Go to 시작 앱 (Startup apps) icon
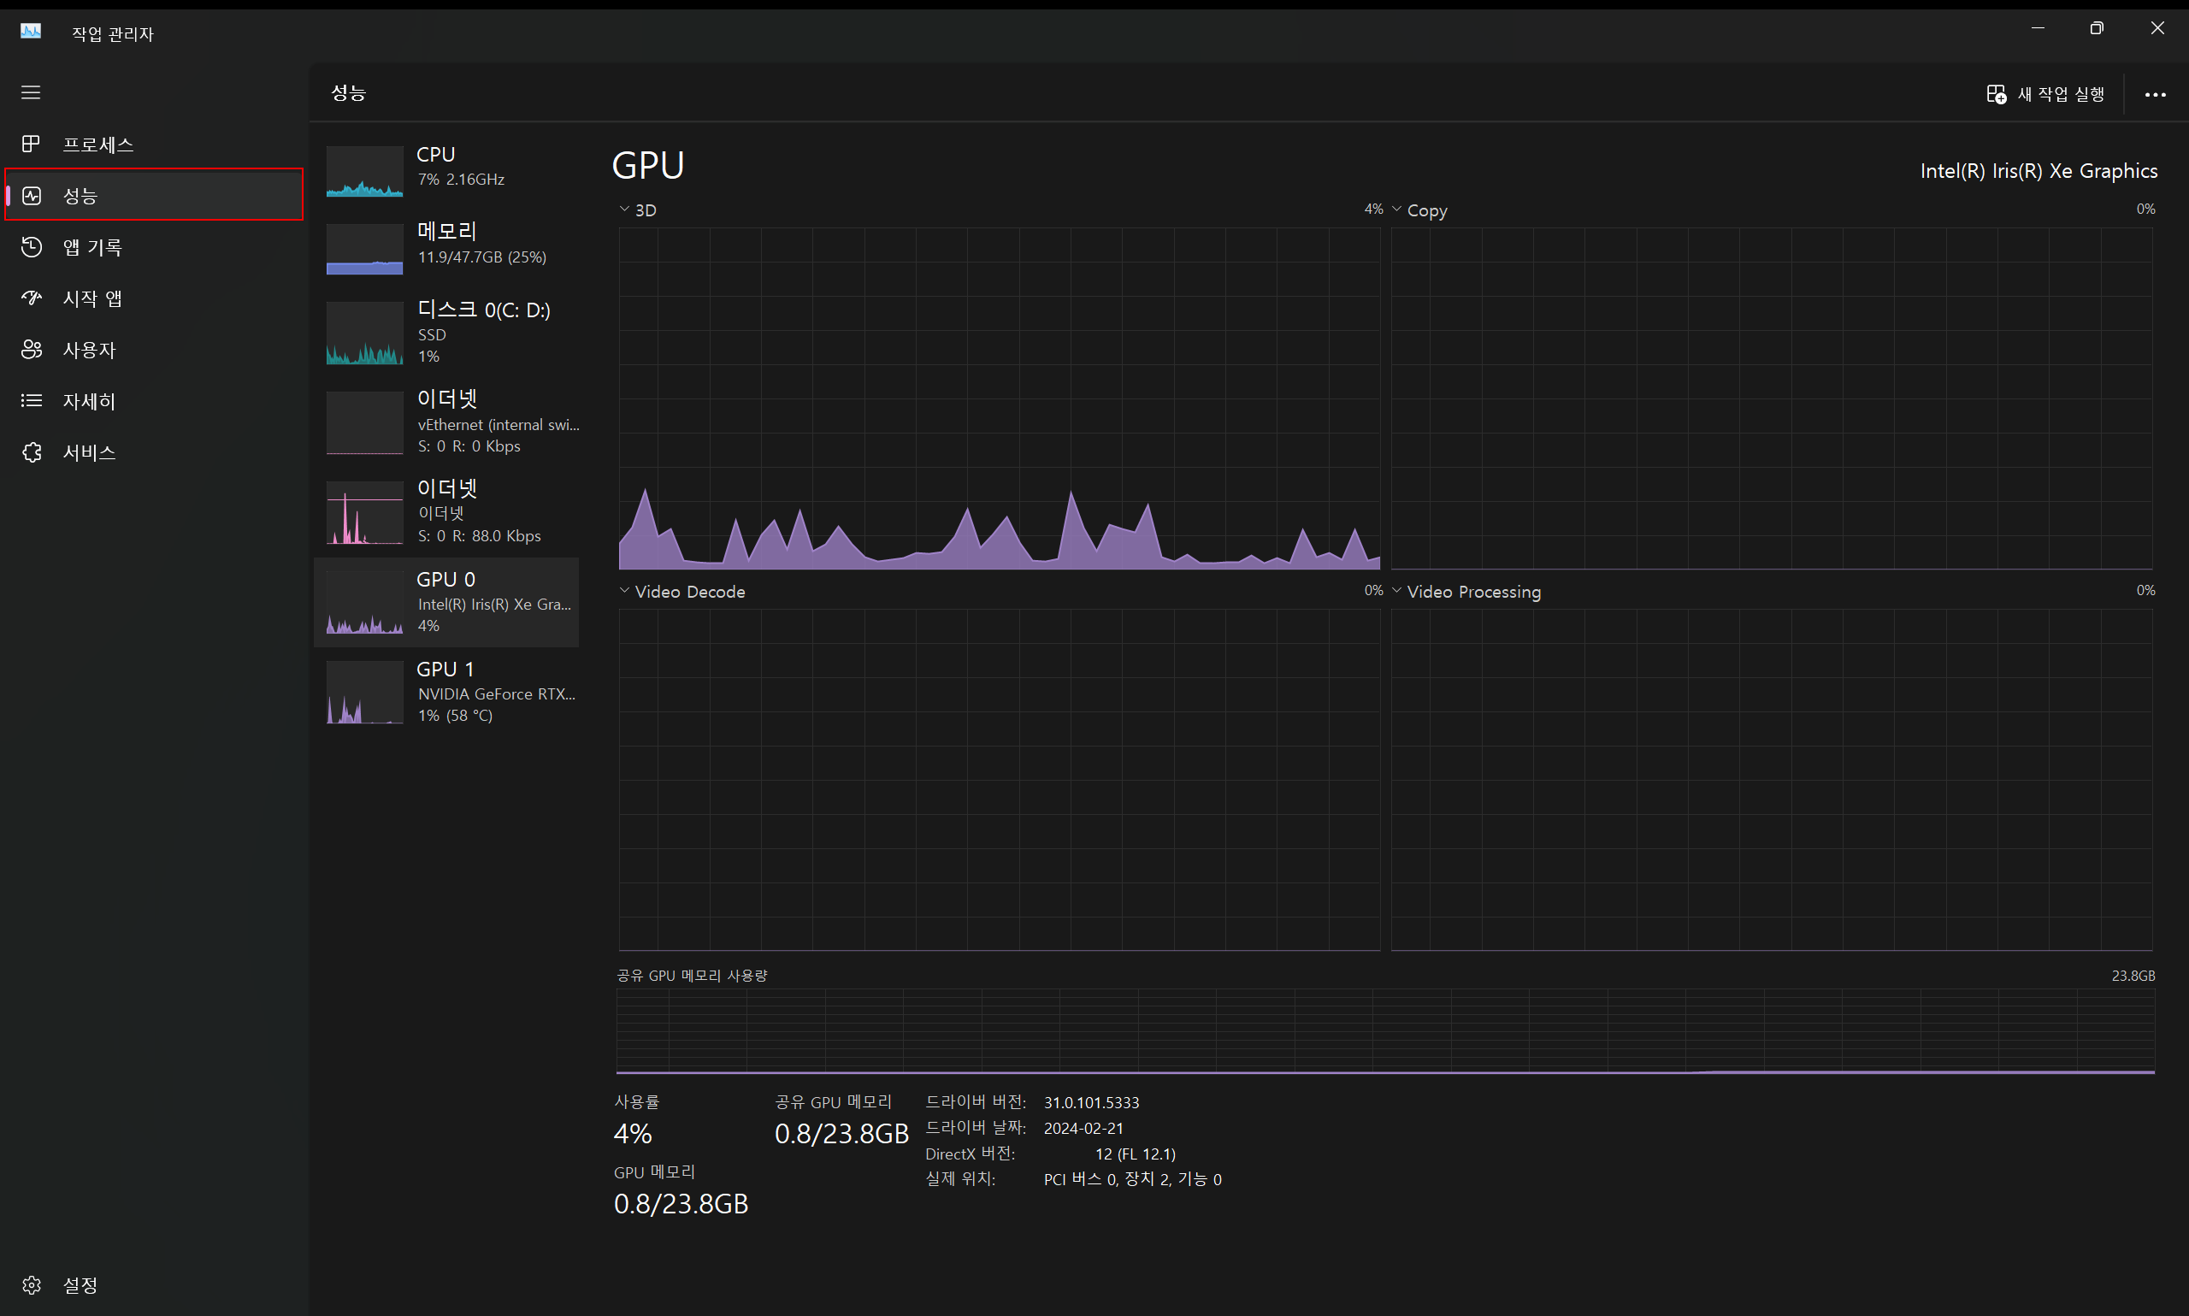The width and height of the screenshot is (2189, 1316). point(31,298)
